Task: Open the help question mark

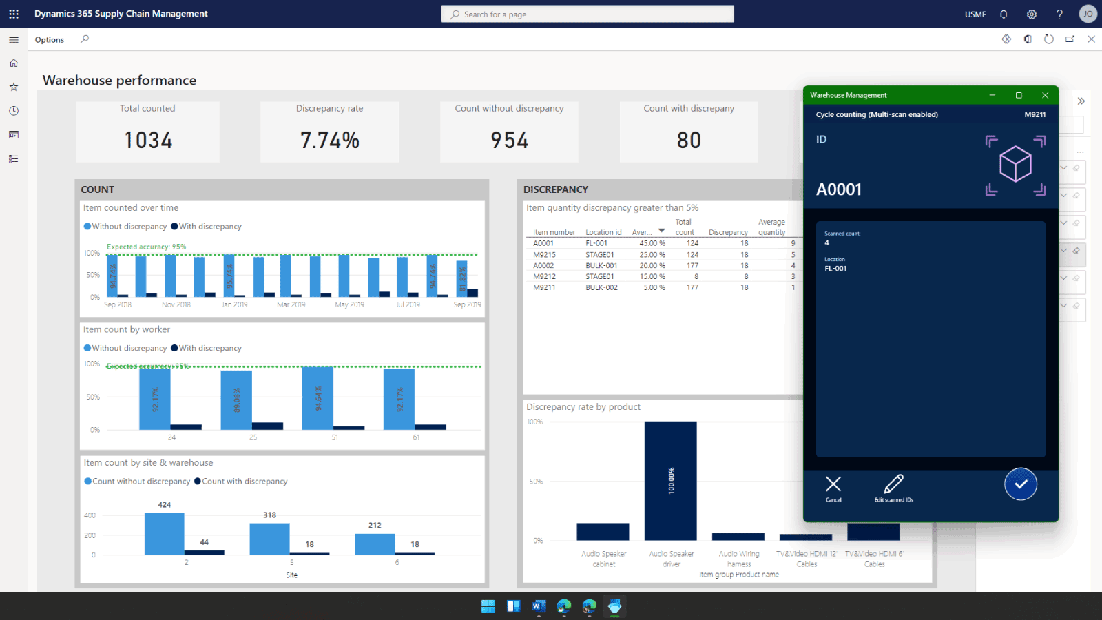Action: coord(1059,14)
